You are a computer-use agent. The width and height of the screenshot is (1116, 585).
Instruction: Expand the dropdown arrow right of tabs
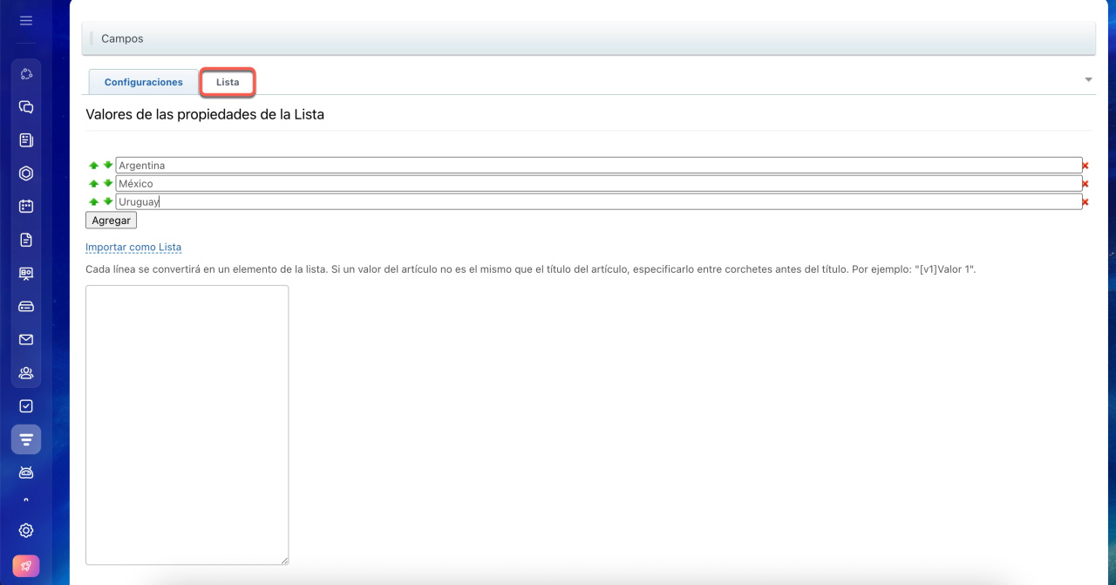coord(1088,79)
